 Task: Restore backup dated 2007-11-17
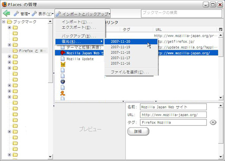tap(131, 58)
